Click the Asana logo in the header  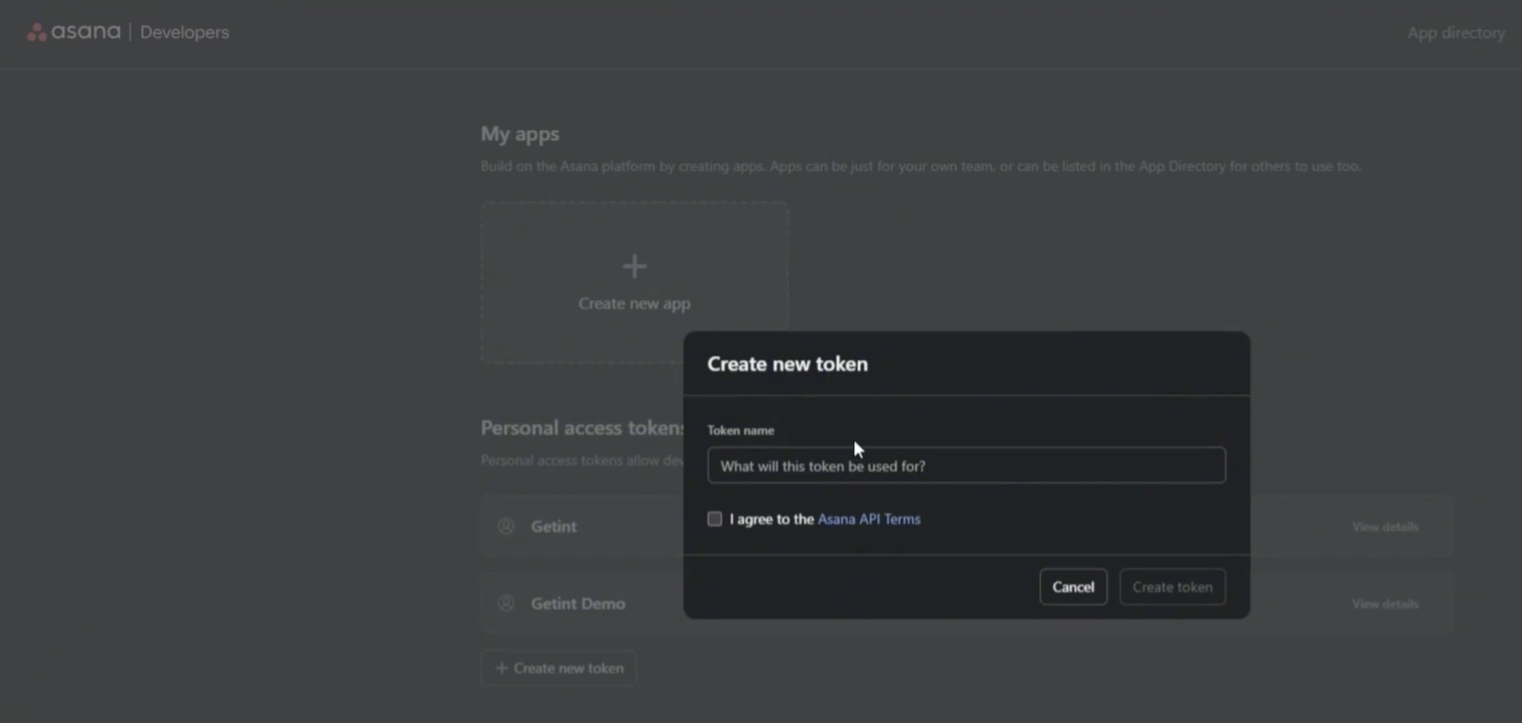pos(73,32)
